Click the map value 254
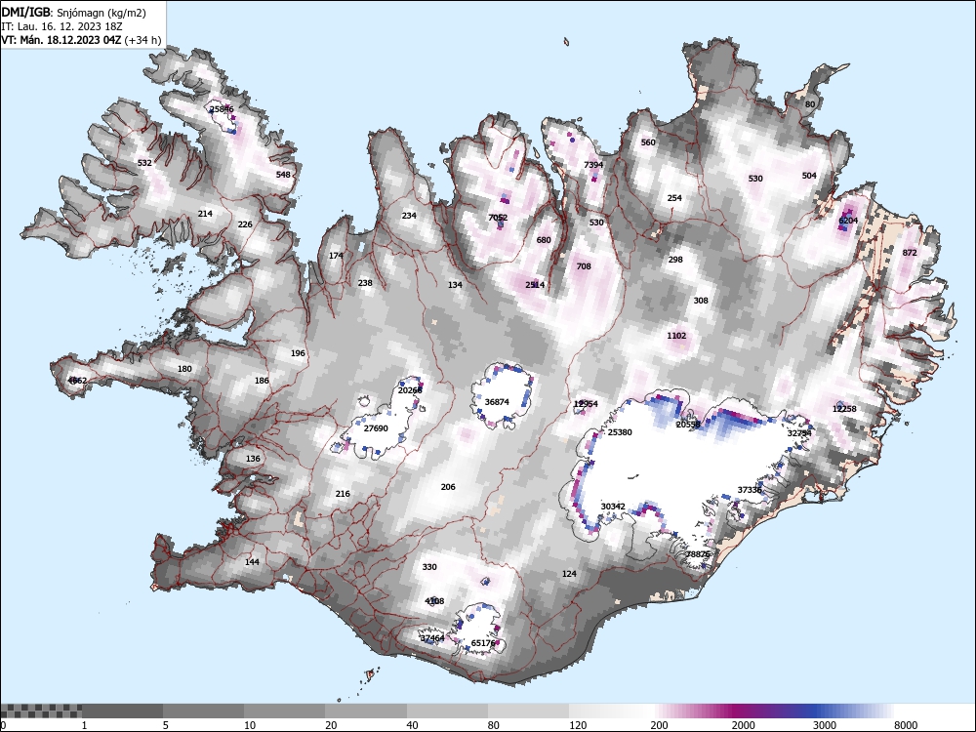The width and height of the screenshot is (976, 732). pos(674,198)
